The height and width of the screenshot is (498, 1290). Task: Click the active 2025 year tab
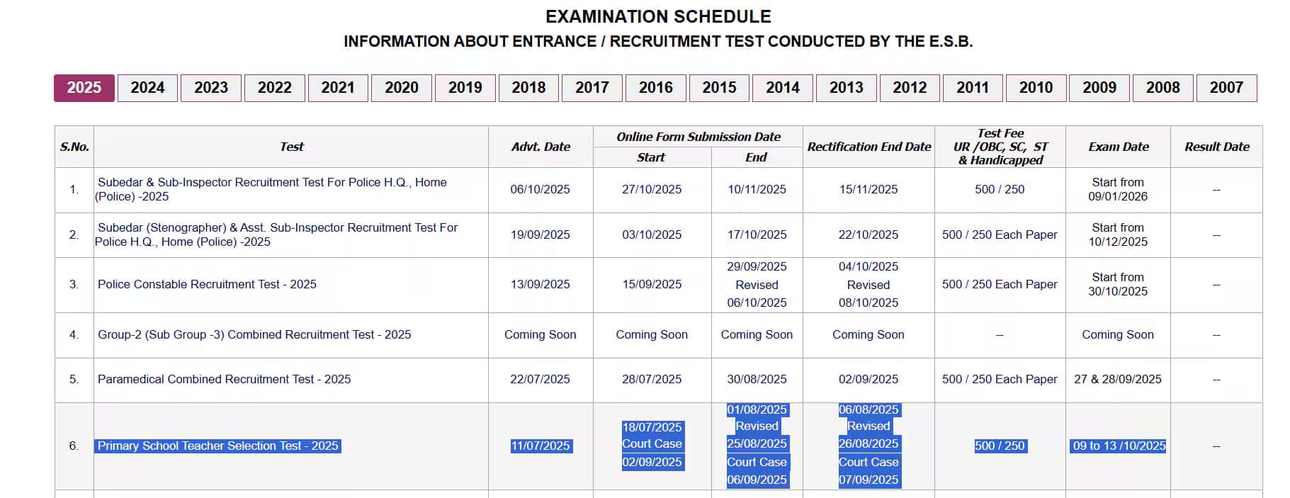point(84,88)
